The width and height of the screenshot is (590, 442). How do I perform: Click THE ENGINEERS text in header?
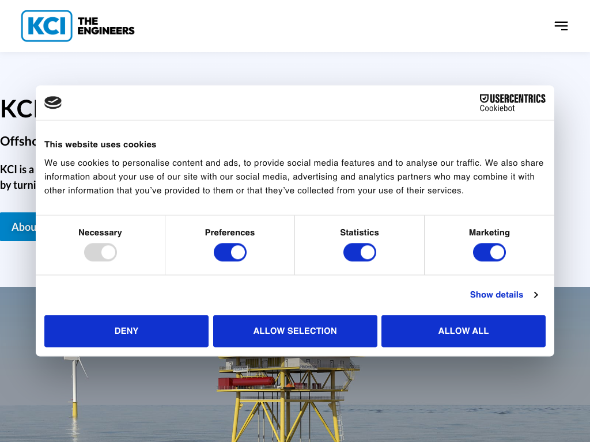[x=106, y=26]
